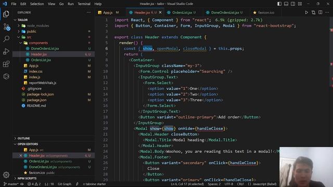Image resolution: width=333 pixels, height=187 pixels.
Task: Click the Explorer more actions ellipsis
Action: [x=88, y=12]
